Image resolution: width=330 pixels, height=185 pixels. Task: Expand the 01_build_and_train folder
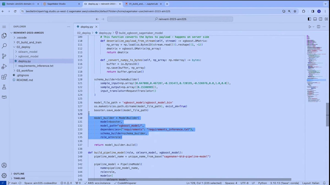[29, 42]
